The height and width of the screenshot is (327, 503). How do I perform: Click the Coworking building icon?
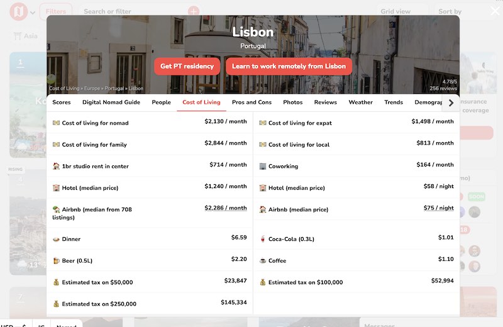pyautogui.click(x=263, y=166)
